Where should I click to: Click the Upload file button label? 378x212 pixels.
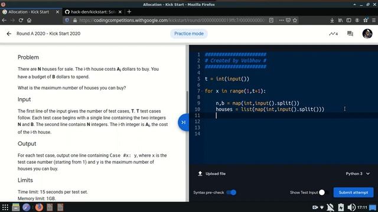tap(216, 174)
